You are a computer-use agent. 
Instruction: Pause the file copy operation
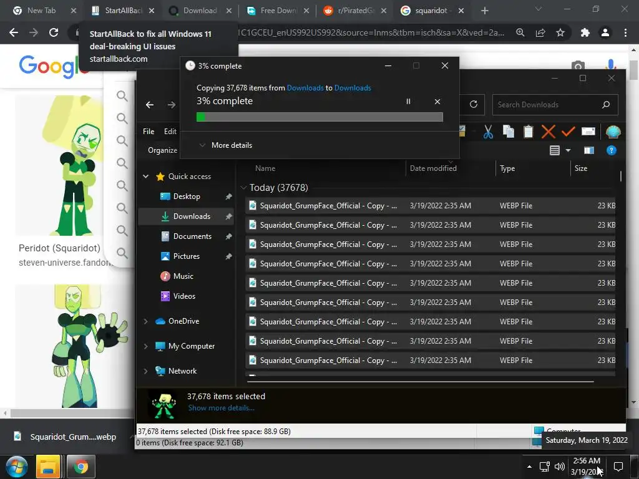tap(408, 102)
